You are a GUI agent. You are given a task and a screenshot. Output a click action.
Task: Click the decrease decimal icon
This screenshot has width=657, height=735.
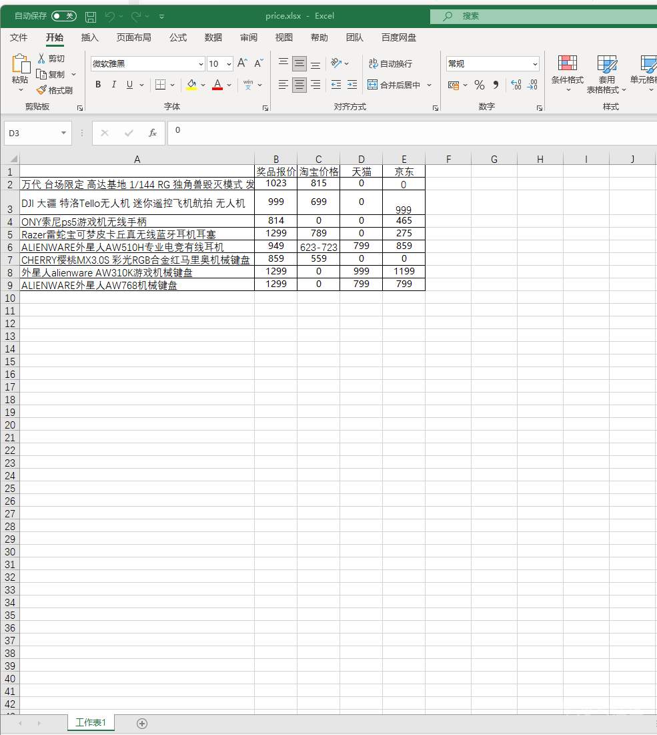532,85
